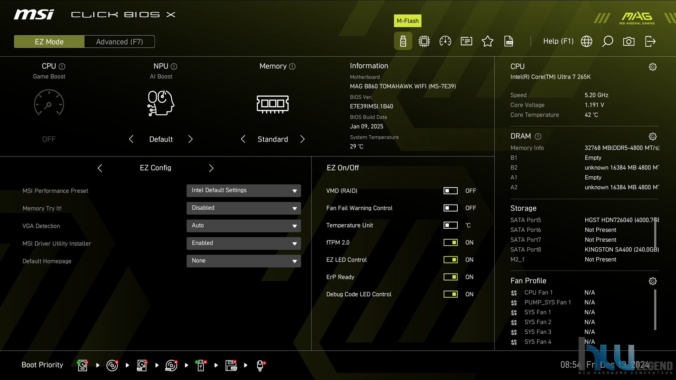Viewport: 676px width, 380px height.
Task: Click next arrow for NPU AI Boost
Action: point(190,139)
